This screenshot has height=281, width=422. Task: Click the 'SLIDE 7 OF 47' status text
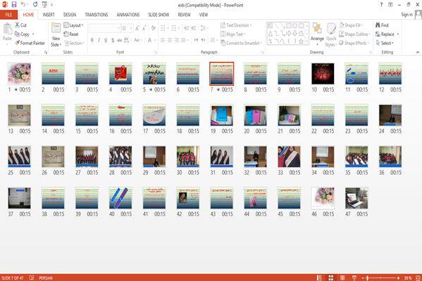(x=13, y=277)
